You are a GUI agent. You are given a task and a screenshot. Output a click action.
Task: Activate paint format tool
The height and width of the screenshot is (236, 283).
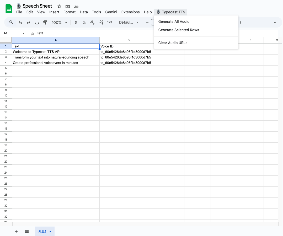coord(45,23)
